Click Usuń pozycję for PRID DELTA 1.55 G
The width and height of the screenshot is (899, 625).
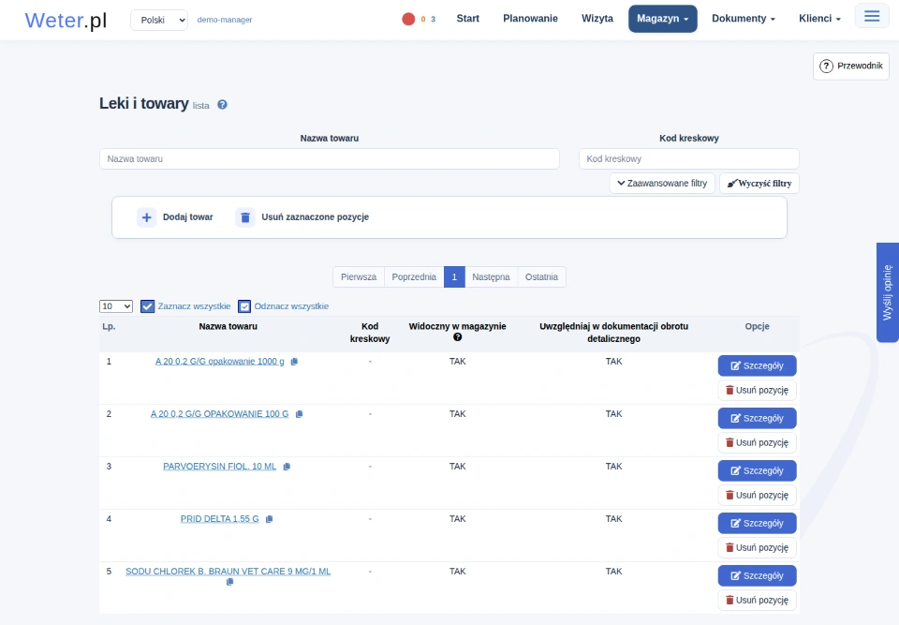tap(757, 548)
